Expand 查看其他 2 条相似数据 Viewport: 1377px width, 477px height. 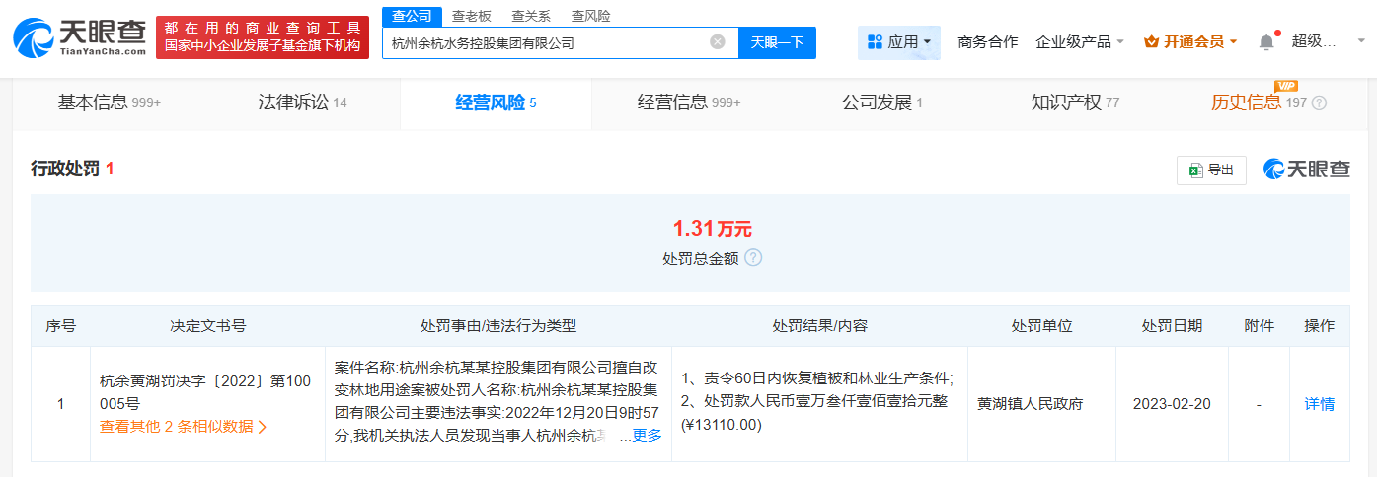click(184, 427)
